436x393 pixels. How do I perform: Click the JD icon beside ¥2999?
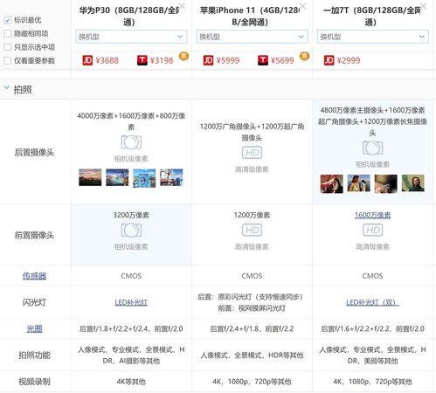tap(329, 60)
